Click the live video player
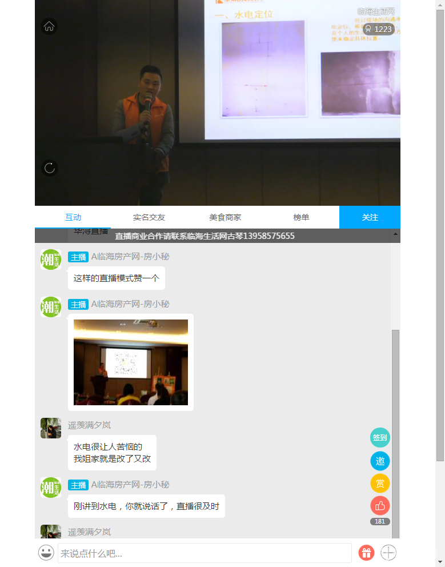 [x=218, y=103]
